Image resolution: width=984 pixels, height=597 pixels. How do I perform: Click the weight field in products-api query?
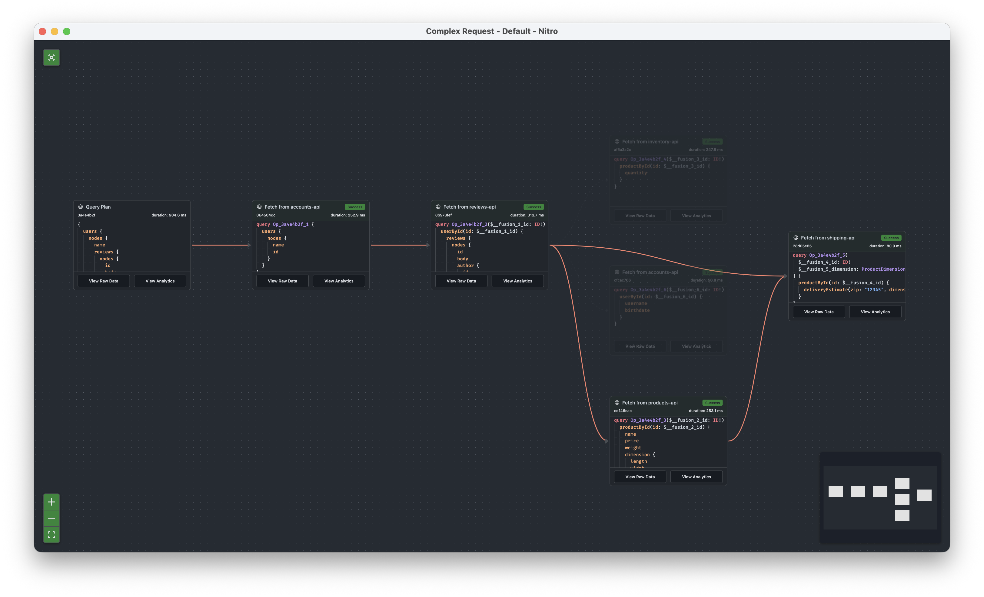tap(633, 448)
